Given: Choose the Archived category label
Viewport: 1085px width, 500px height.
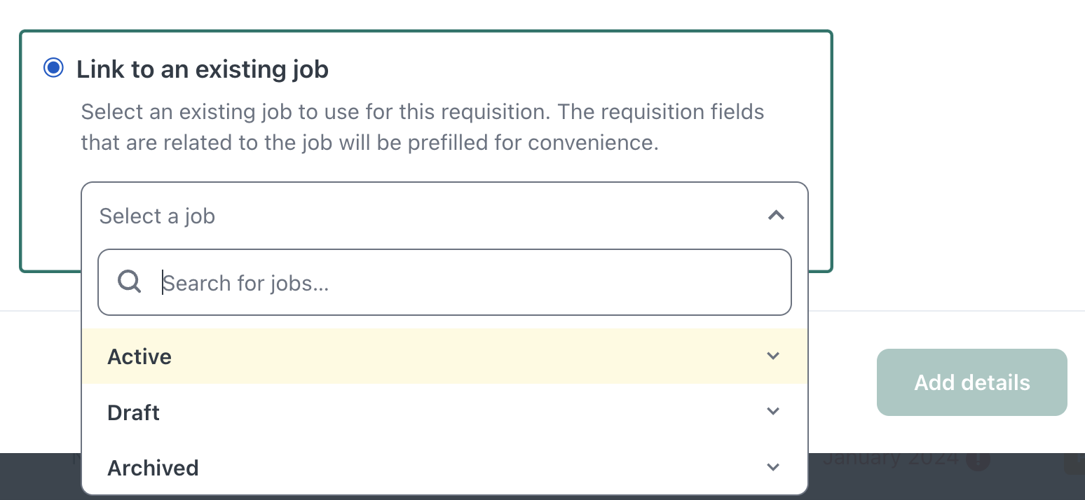Looking at the screenshot, I should (x=153, y=468).
